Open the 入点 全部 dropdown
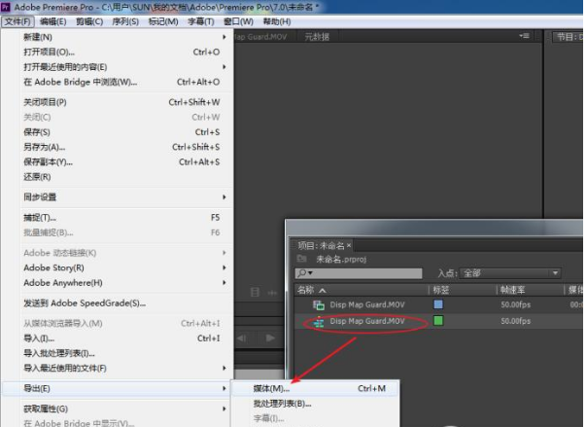This screenshot has height=427, width=587. [510, 273]
